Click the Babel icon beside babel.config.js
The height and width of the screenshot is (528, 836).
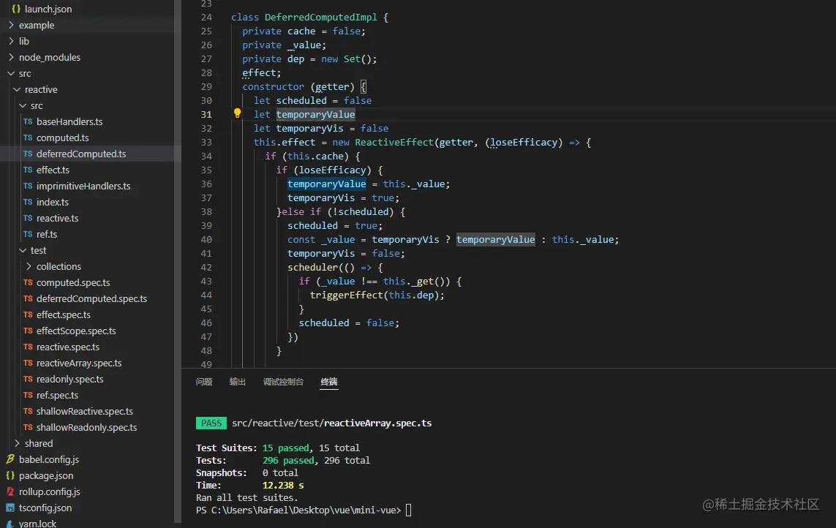pyautogui.click(x=10, y=459)
